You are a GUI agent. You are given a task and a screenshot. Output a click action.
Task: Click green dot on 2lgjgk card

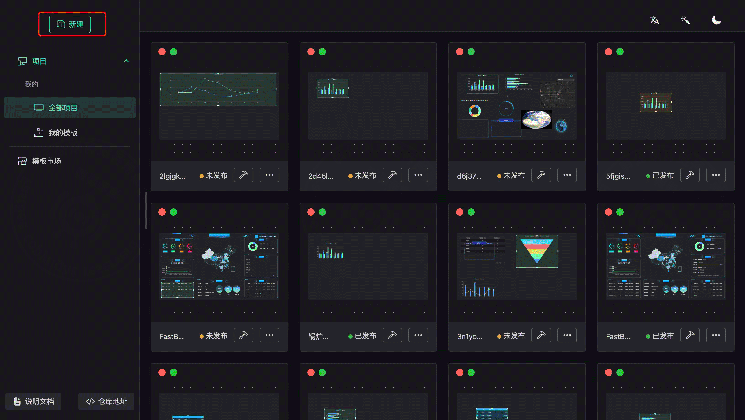point(173,52)
